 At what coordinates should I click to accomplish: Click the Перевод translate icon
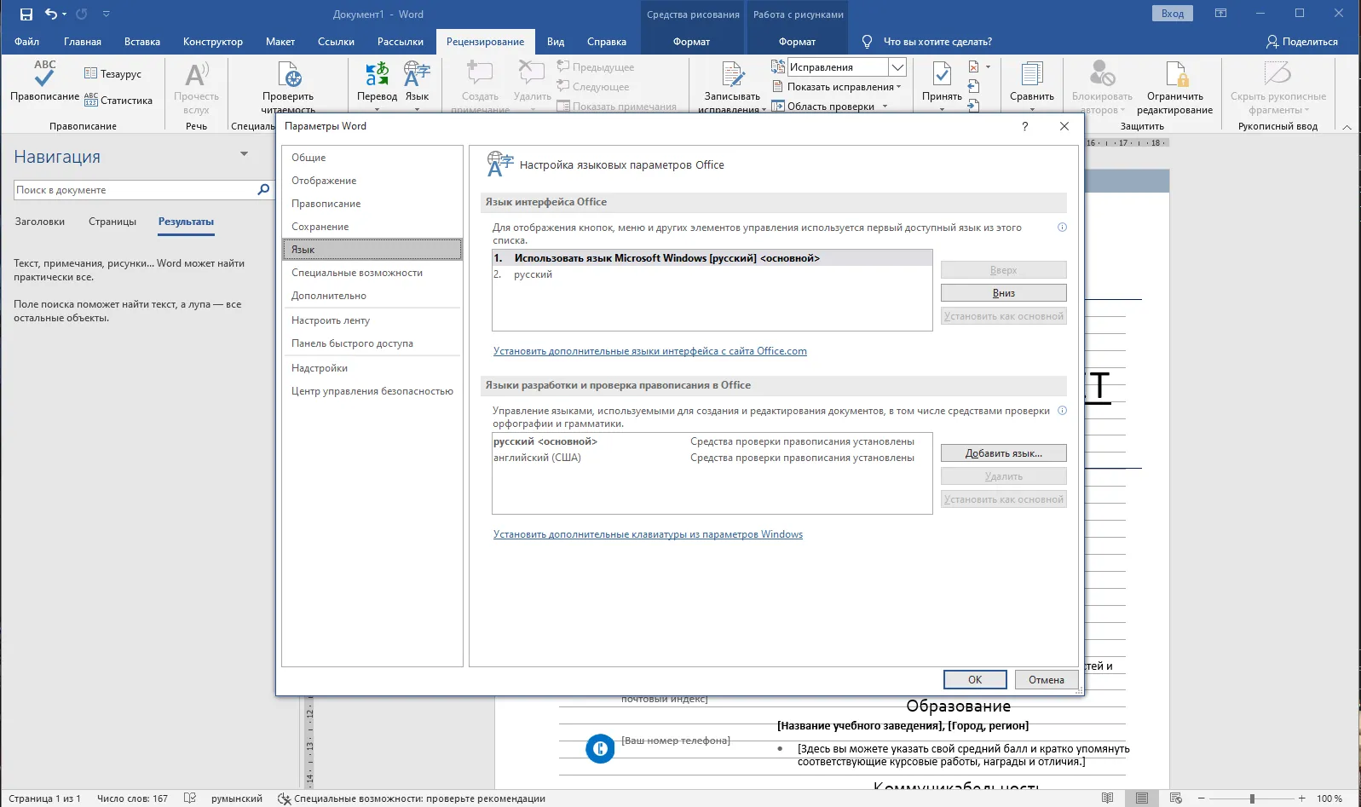click(x=377, y=77)
